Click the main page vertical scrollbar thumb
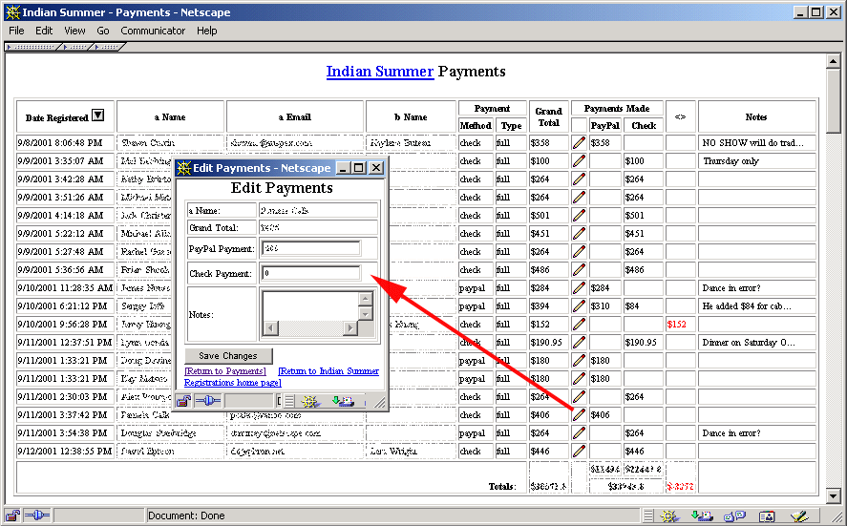The image size is (847, 526). tap(833, 100)
